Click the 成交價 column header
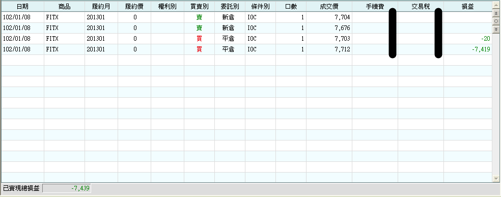This screenshot has height=197, width=501. click(x=329, y=7)
